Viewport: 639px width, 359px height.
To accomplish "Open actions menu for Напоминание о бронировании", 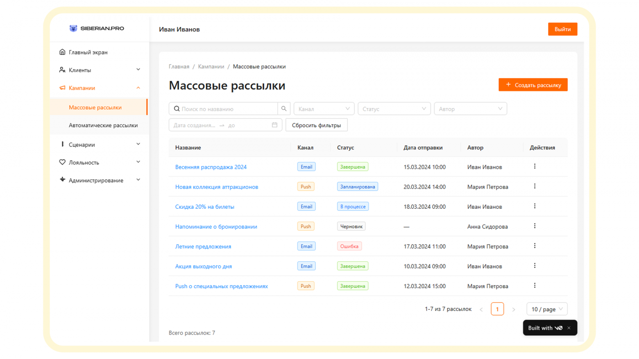I will [535, 226].
